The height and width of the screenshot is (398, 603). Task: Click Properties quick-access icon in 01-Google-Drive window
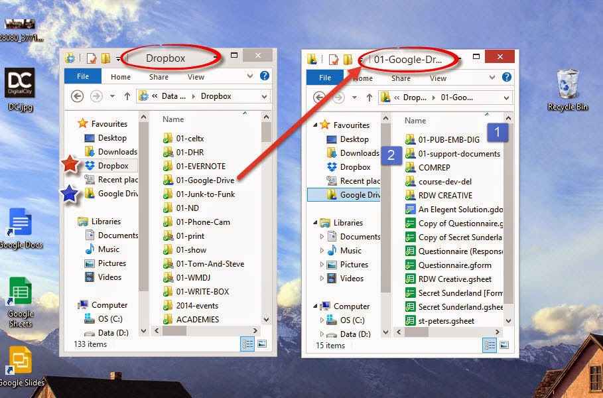click(334, 60)
